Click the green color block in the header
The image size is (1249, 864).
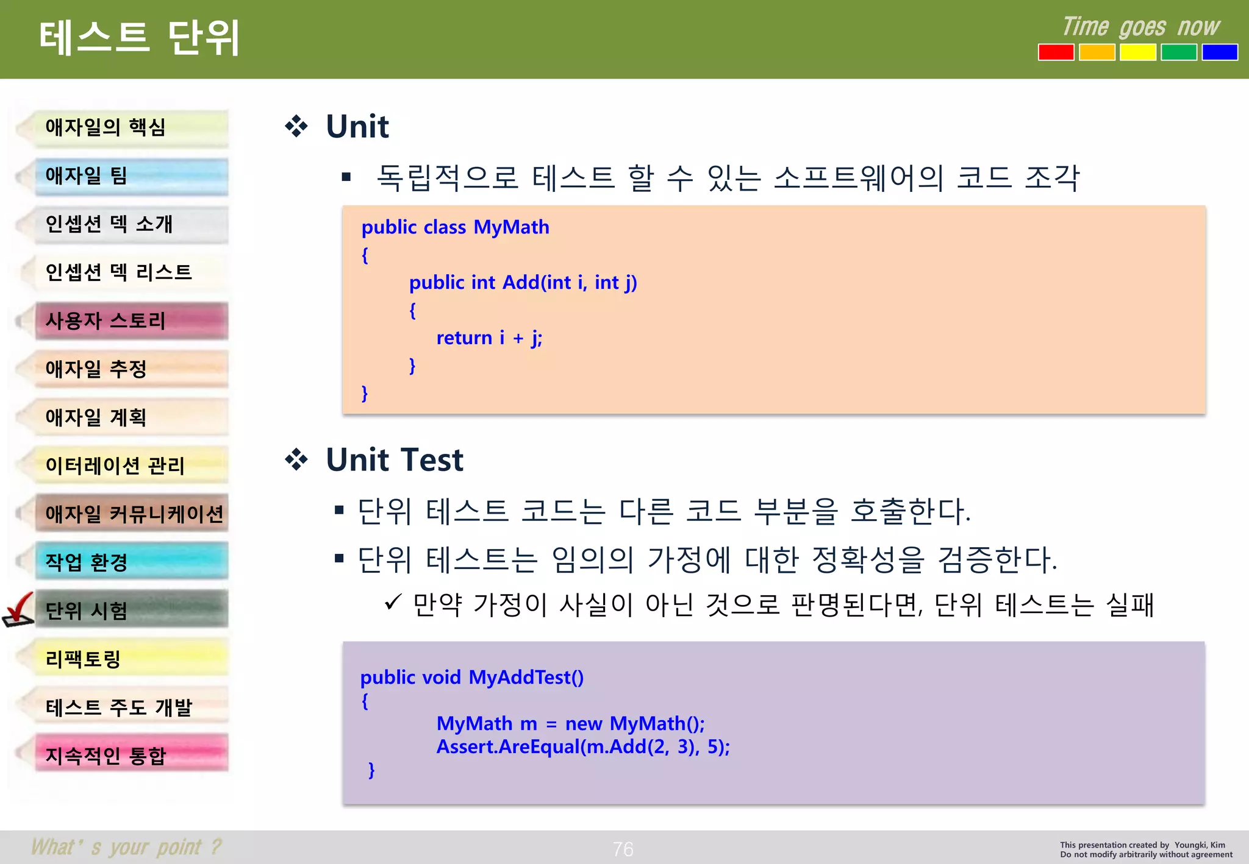(x=1178, y=52)
